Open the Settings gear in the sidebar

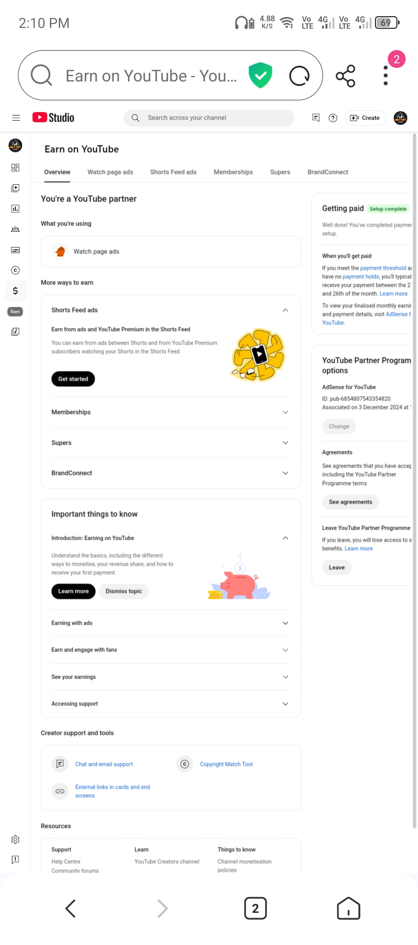point(15,839)
